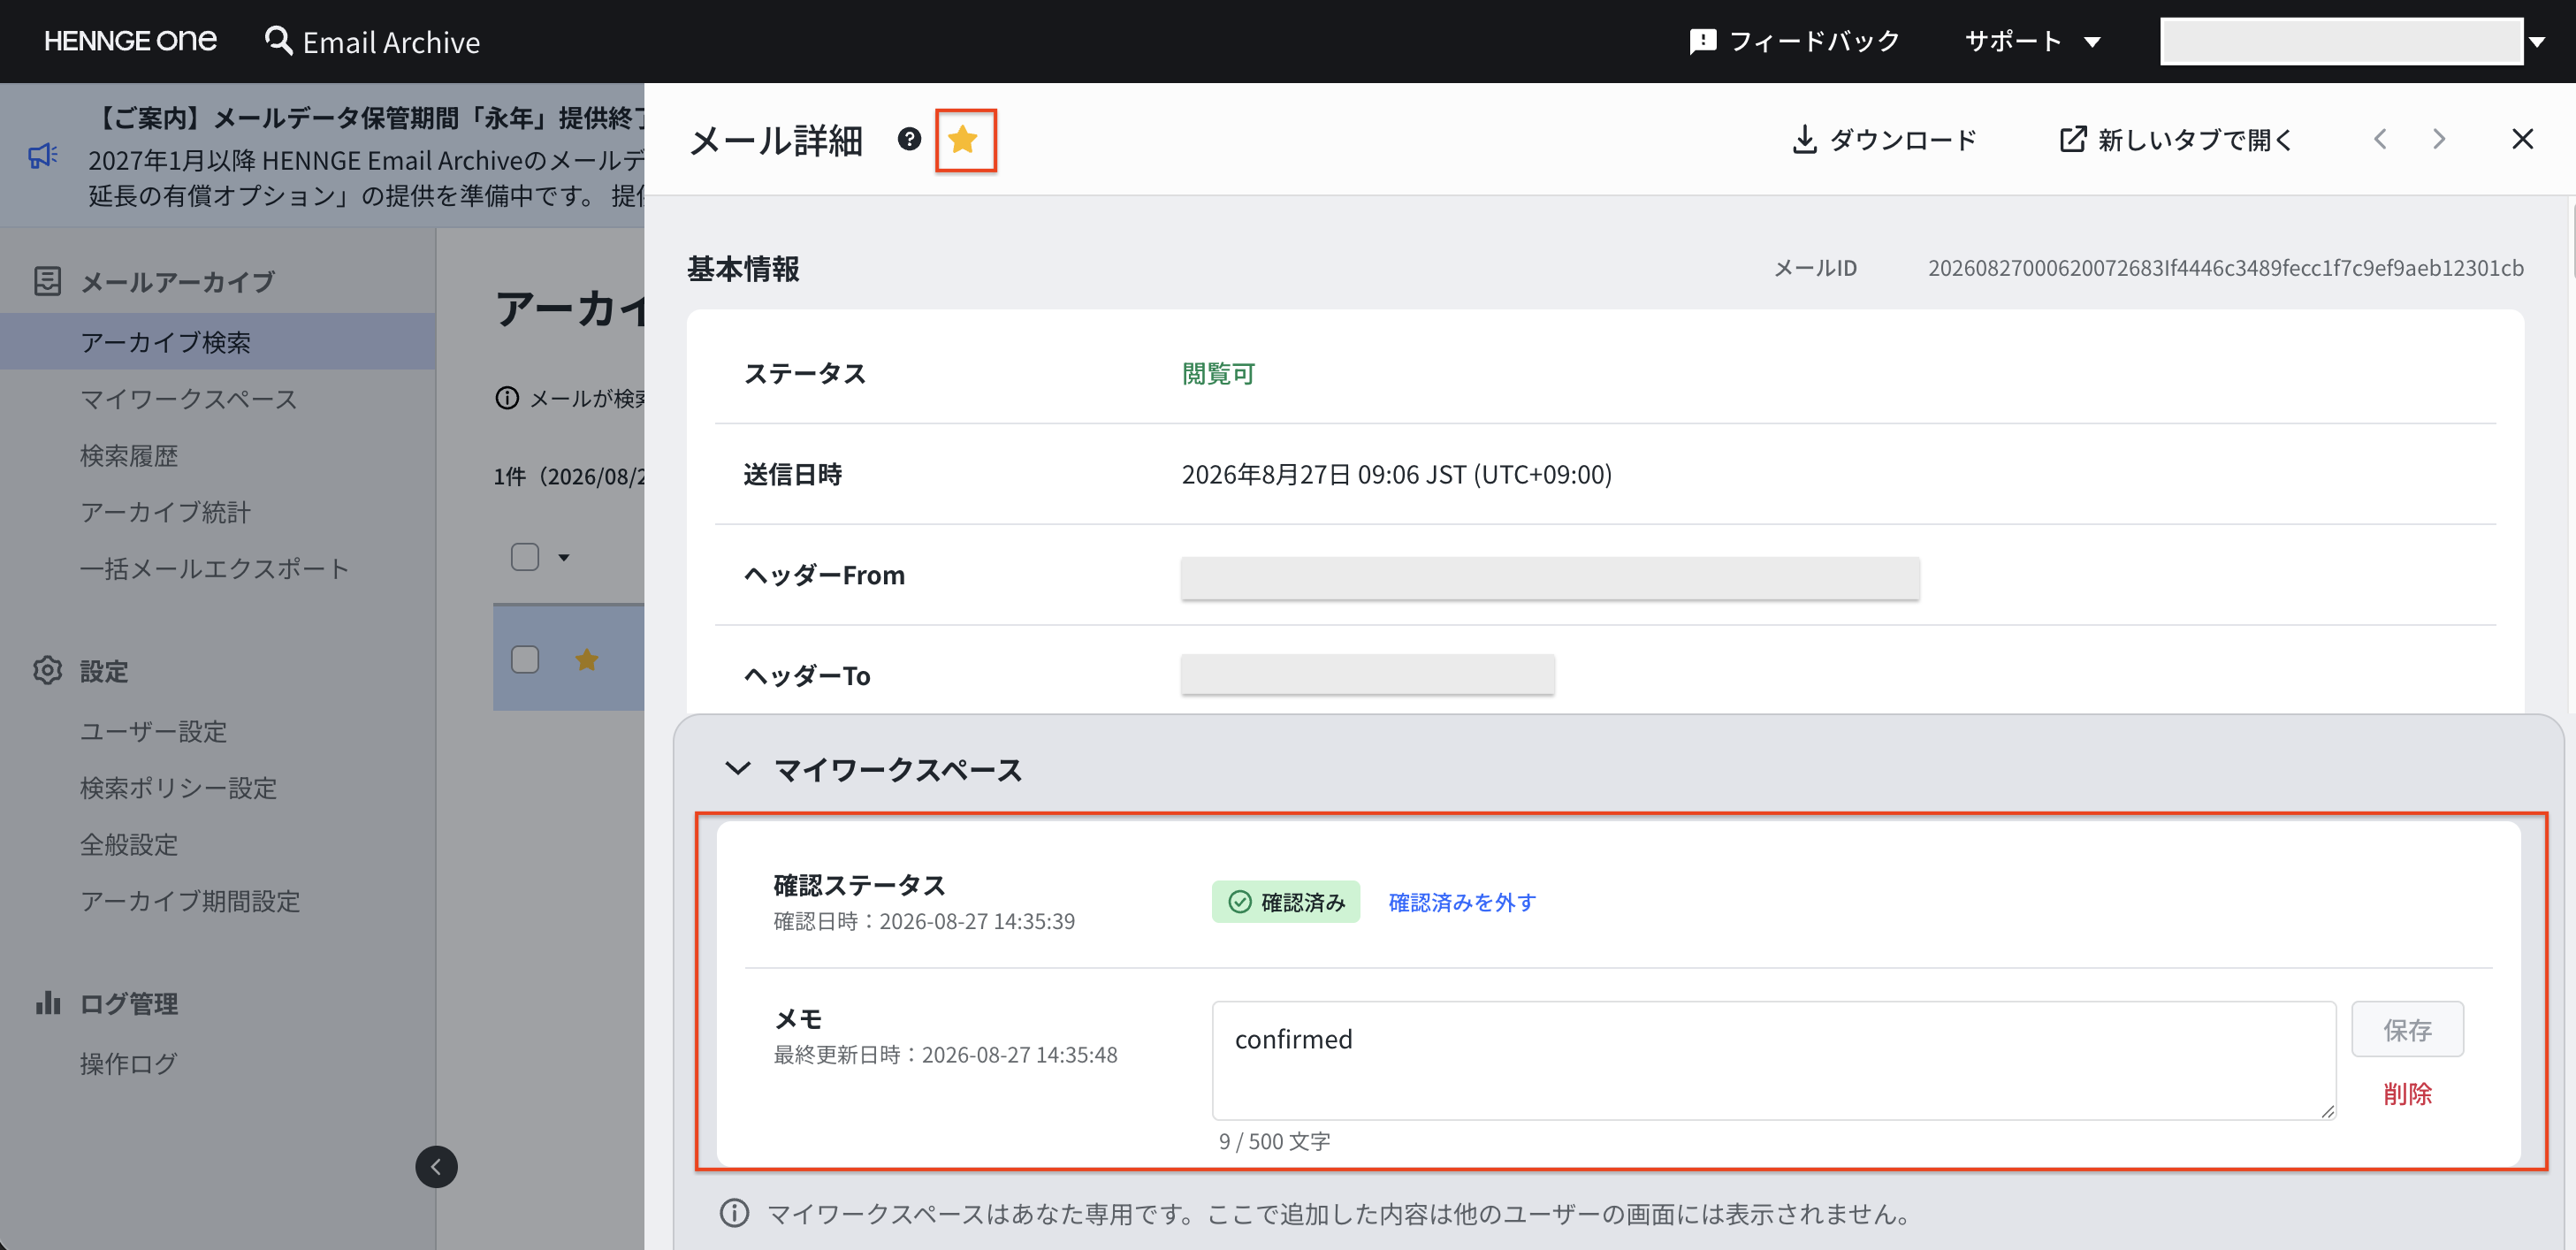Click the メールID value string
The width and height of the screenshot is (2576, 1250).
click(x=2226, y=268)
